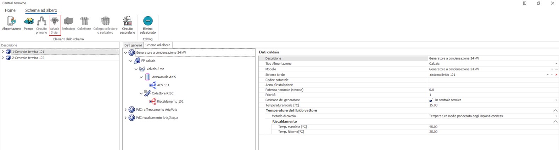Viewport: 559px width, 150px height.
Task: Switch to the Home ribbon tab
Action: tap(10, 10)
